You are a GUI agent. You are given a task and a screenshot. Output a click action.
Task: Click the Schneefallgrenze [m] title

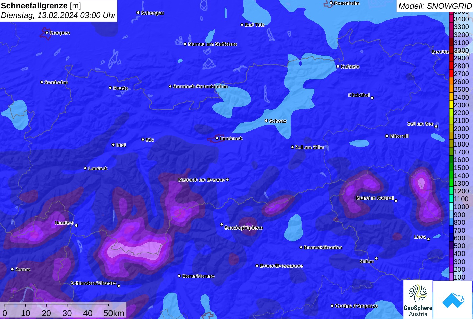coord(41,6)
